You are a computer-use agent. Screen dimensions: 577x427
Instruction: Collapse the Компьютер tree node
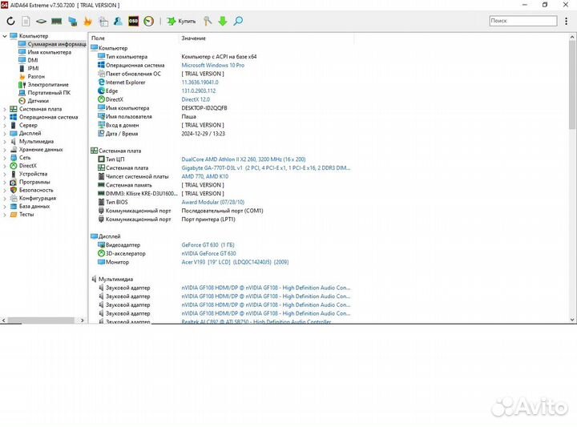(x=5, y=36)
